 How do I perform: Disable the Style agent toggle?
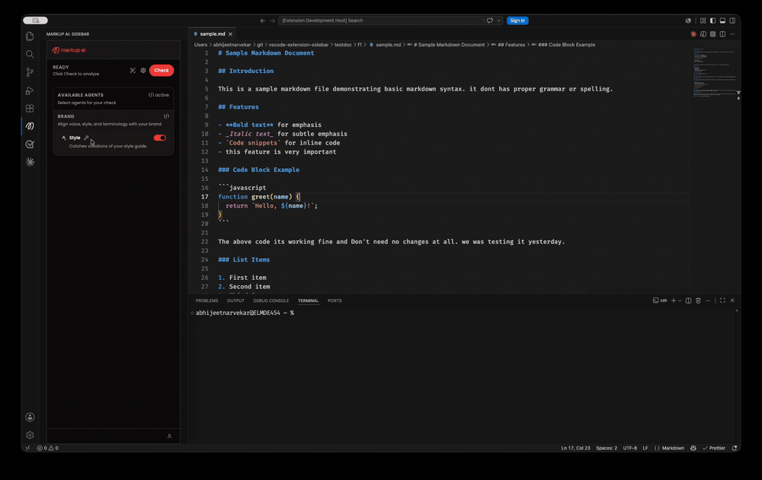[160, 138]
